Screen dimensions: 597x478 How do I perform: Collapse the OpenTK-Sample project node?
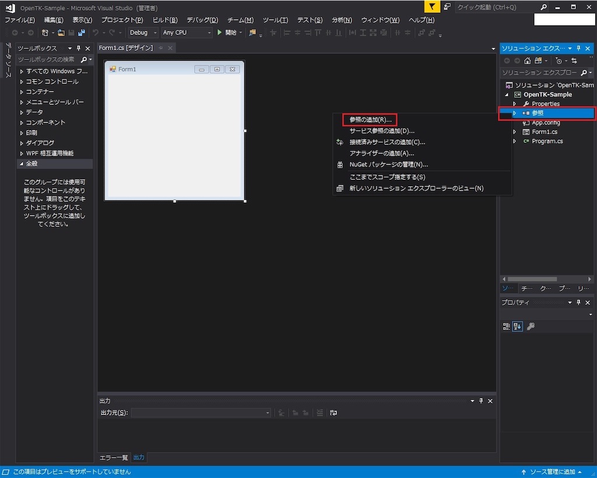click(x=507, y=94)
